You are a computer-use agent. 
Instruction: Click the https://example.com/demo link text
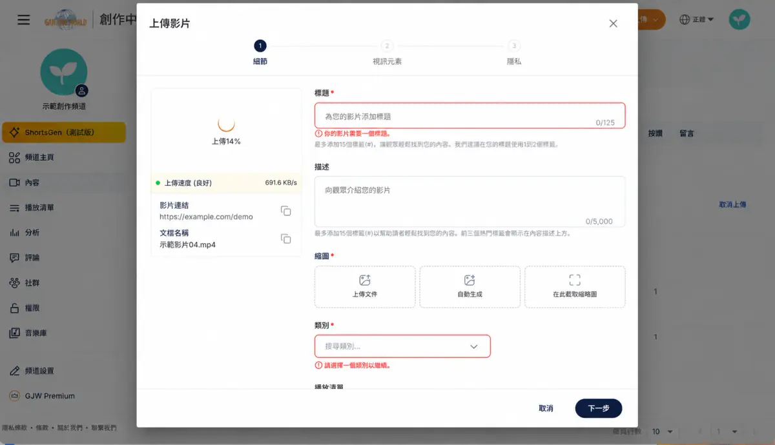pos(206,217)
